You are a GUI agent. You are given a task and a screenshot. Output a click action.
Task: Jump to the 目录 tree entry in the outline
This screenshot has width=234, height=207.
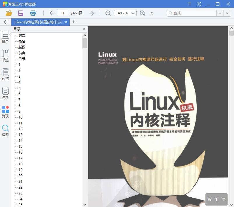click(22, 59)
